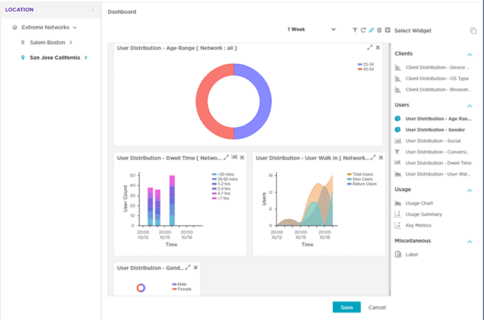Collapse the Clients widget section
484x320 pixels.
click(x=470, y=54)
